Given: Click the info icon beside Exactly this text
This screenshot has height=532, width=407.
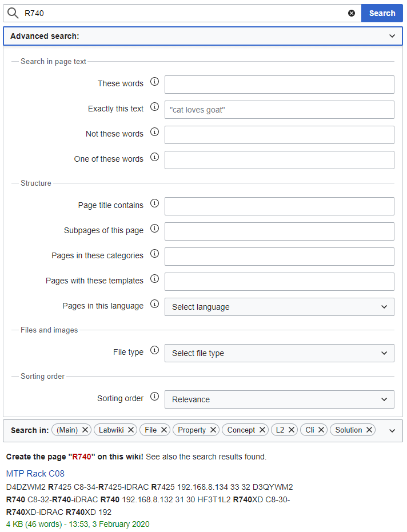Looking at the screenshot, I should 154,107.
